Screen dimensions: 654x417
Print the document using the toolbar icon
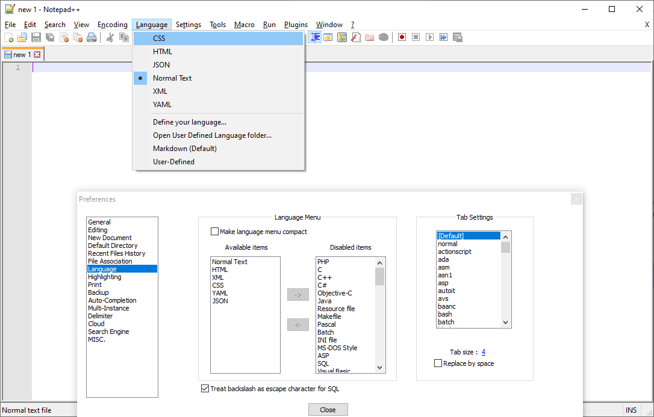[x=92, y=37]
